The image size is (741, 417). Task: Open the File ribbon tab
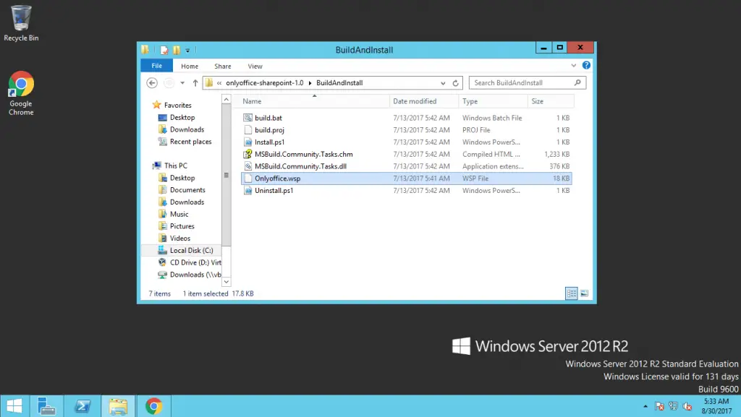[x=157, y=66]
